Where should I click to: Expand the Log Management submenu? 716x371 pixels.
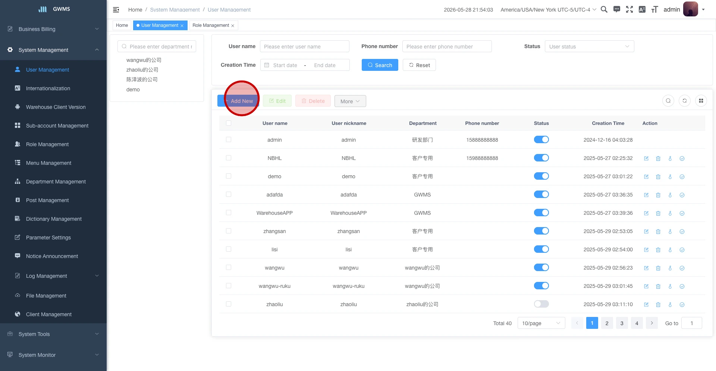tap(53, 276)
